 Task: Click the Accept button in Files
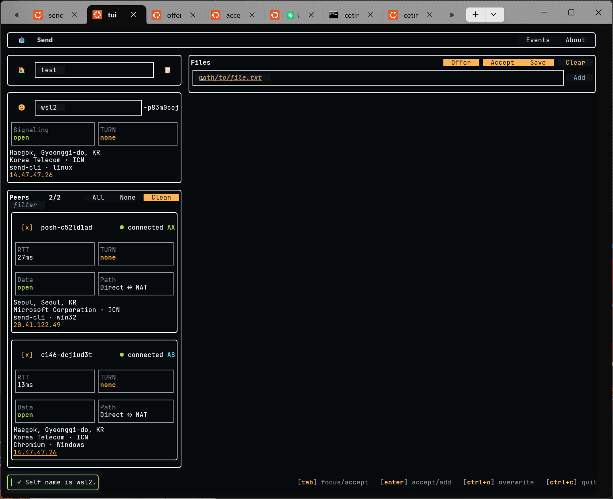coord(502,63)
